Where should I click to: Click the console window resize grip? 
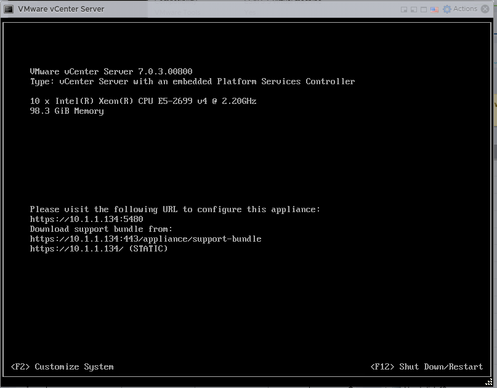(489, 382)
